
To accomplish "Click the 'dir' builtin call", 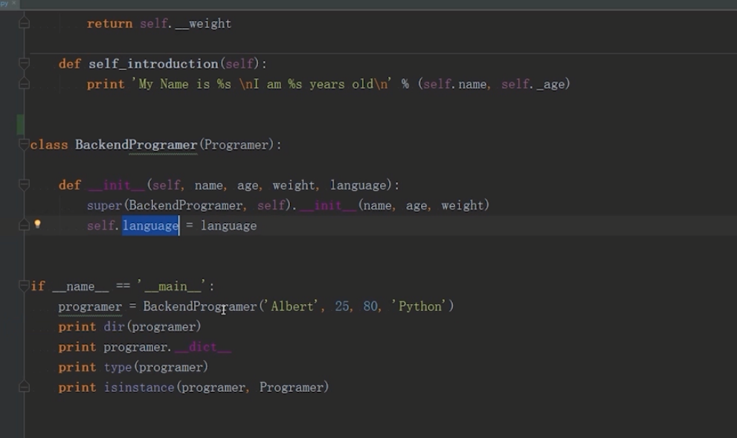I will 115,326.
